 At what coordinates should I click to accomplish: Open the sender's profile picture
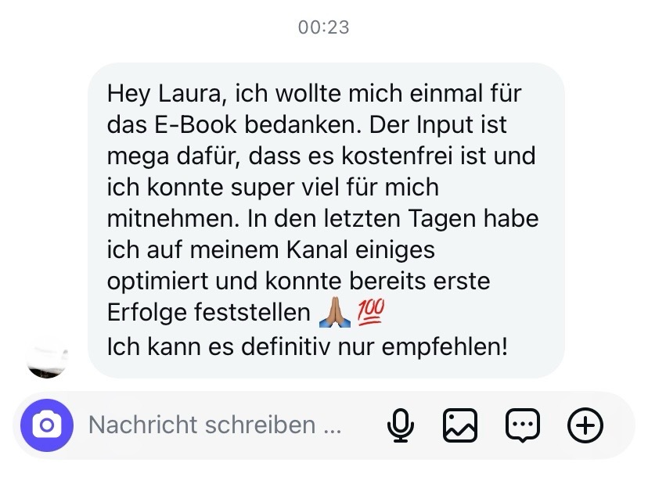[47, 357]
